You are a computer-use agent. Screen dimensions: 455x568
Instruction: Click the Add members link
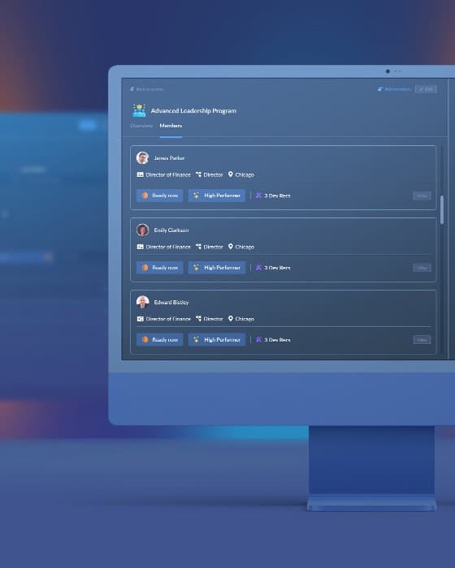click(394, 89)
